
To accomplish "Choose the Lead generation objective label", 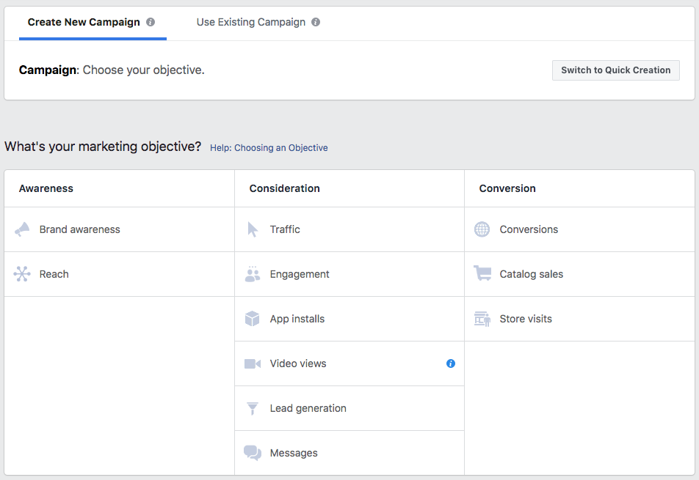I will 308,408.
